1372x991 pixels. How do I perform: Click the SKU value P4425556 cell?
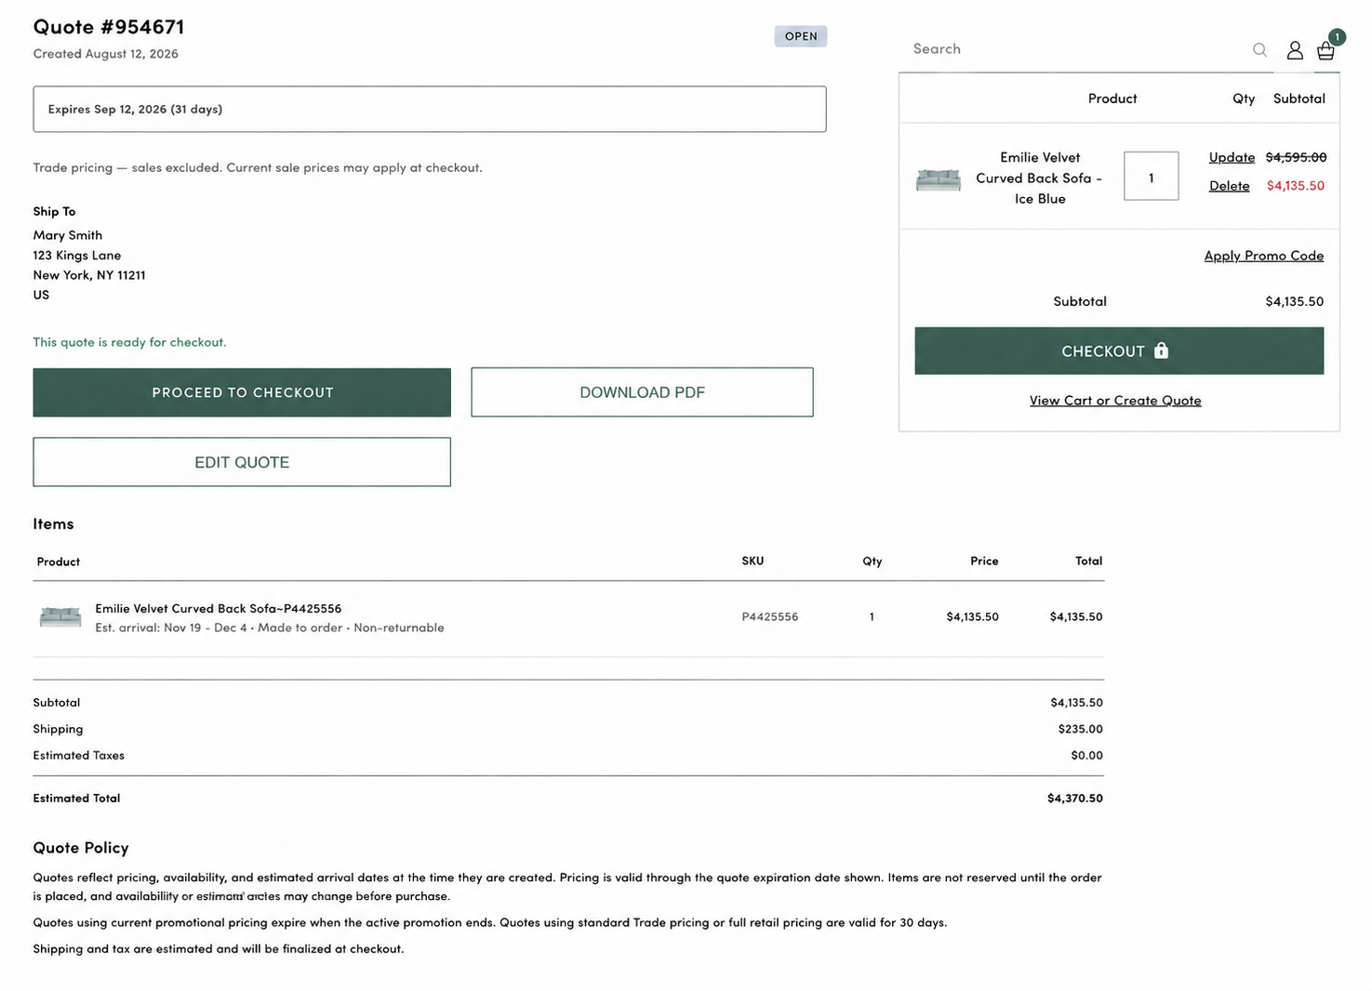pyautogui.click(x=770, y=616)
